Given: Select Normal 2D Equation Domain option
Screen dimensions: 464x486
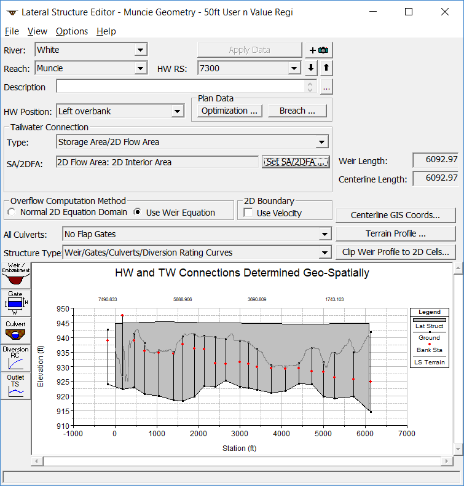Looking at the screenshot, I should [x=12, y=213].
